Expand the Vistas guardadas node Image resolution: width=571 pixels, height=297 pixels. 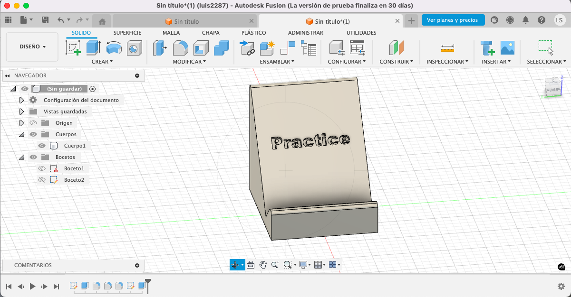tap(21, 111)
